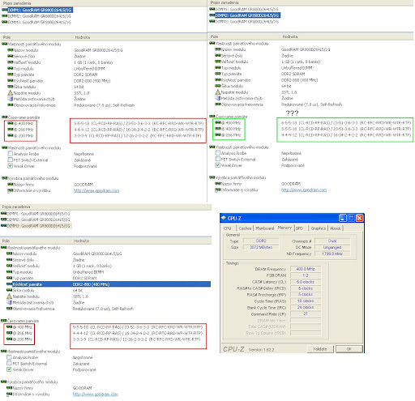Viewport: 415px width, 401px height.
Task: Click the Command Rate 2T field
Action: click(x=306, y=314)
